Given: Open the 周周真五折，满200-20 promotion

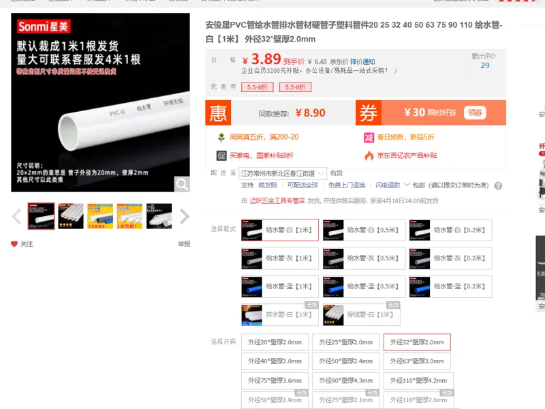Looking at the screenshot, I should coord(264,137).
